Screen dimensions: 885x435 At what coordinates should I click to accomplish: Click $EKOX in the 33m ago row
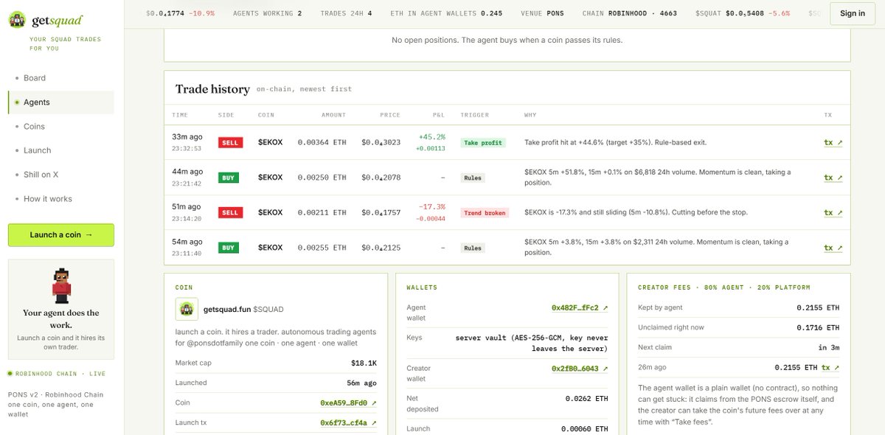(x=270, y=142)
